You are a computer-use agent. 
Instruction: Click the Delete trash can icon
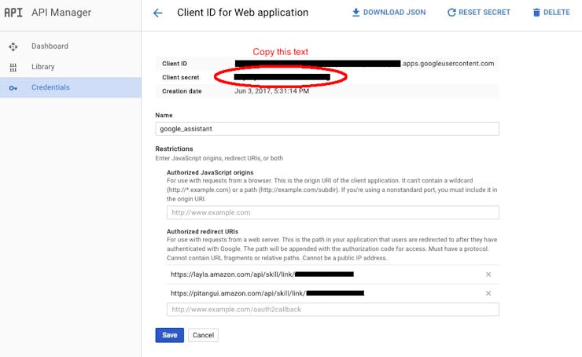[x=536, y=13]
